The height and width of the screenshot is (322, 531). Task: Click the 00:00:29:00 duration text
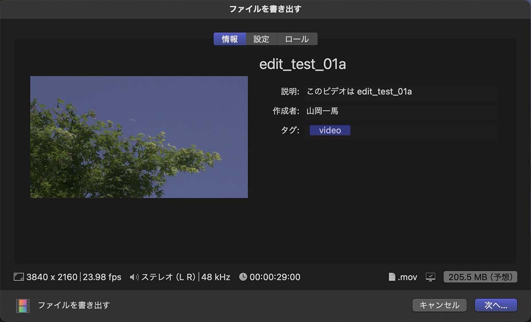tap(275, 277)
